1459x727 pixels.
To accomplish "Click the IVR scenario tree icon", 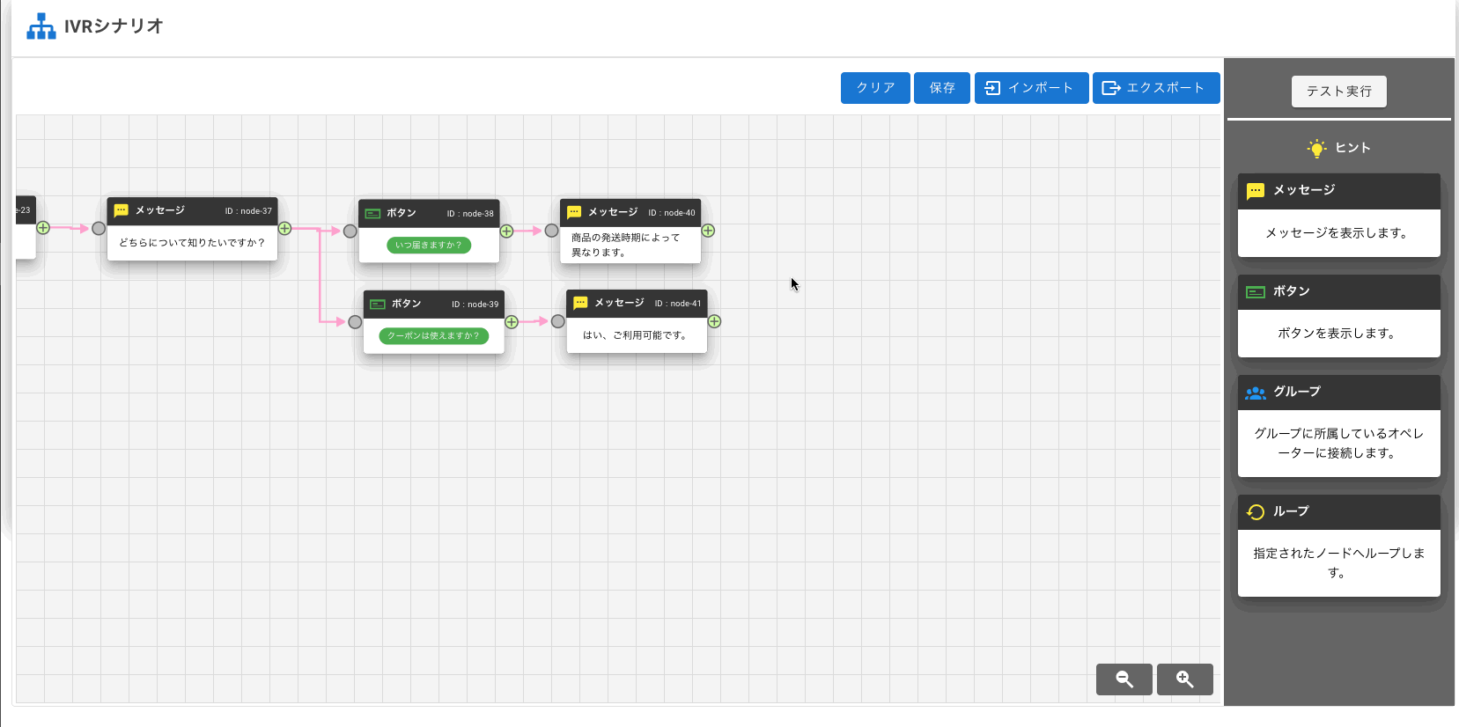I will [x=41, y=26].
